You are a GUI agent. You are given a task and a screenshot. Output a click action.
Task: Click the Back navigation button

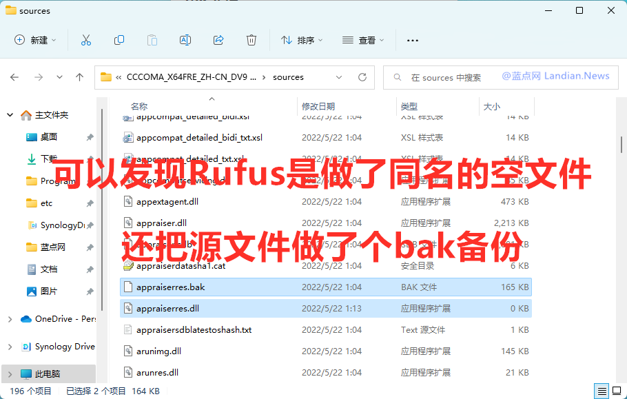[x=14, y=77]
